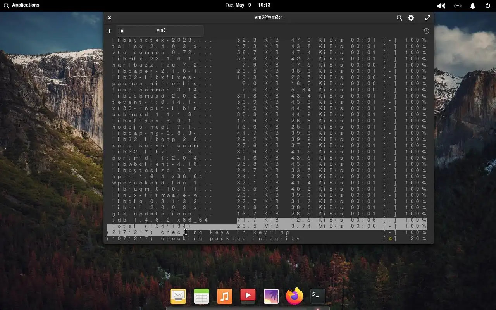Image resolution: width=496 pixels, height=310 pixels.
Task: Open the network indicator
Action: [x=458, y=6]
